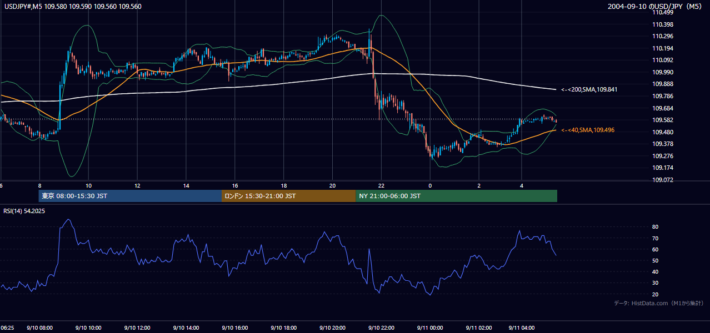Viewport: 710px width, 333px height.
Task: Click the RSI scale value 20
Action: (655, 294)
